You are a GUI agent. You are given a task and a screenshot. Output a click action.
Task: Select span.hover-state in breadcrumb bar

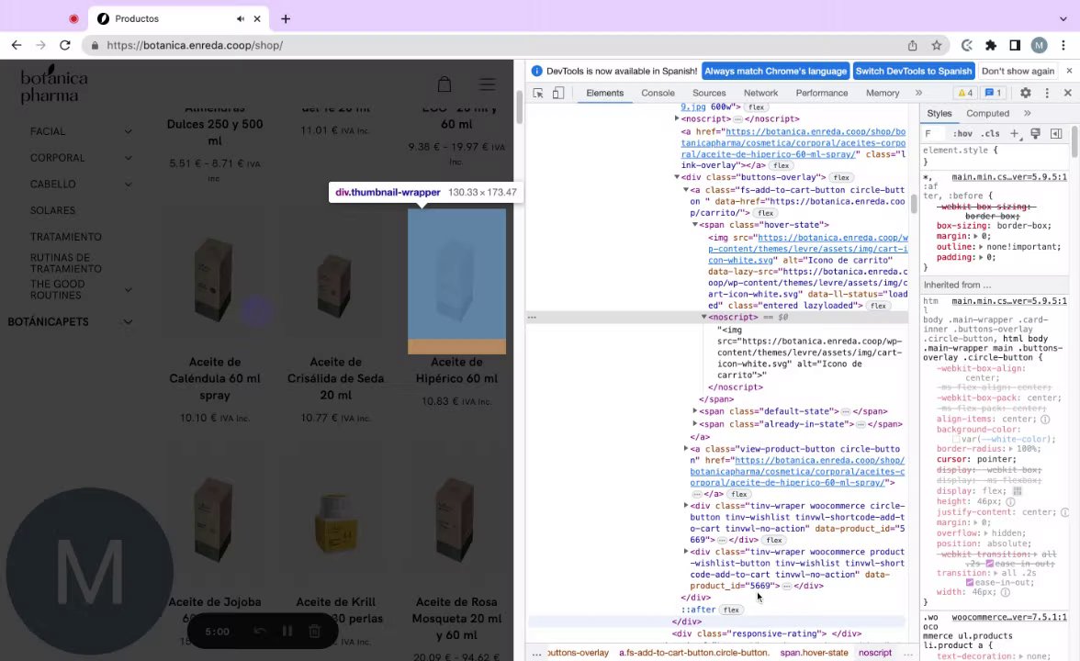point(814,653)
